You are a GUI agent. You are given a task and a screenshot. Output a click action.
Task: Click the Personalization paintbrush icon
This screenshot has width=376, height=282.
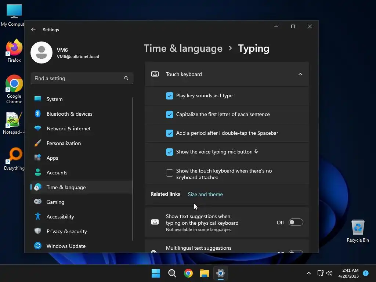click(x=38, y=143)
